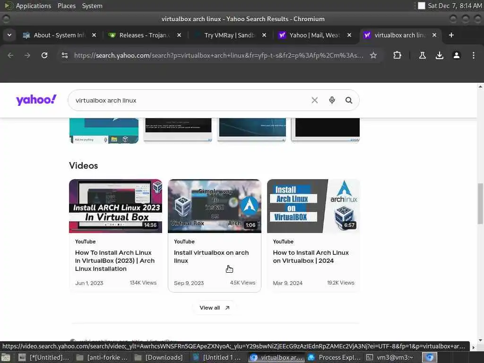Open a new browser tab
484x363 pixels.
451,35
